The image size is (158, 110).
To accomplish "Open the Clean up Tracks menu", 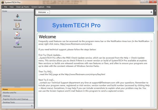I will 22,7.
